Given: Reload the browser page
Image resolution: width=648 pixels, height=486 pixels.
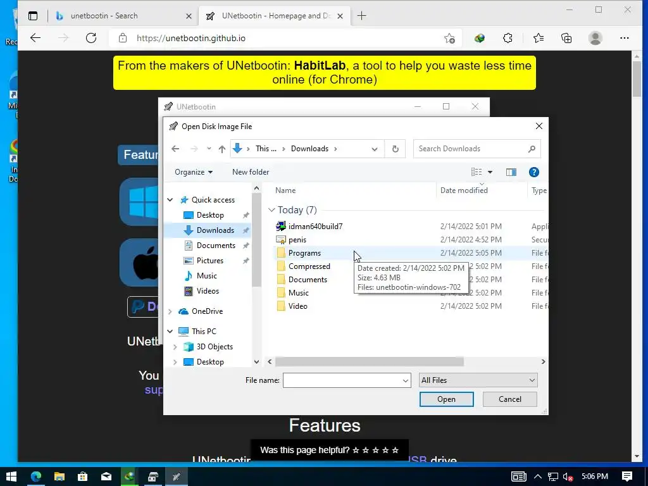Looking at the screenshot, I should click(91, 38).
